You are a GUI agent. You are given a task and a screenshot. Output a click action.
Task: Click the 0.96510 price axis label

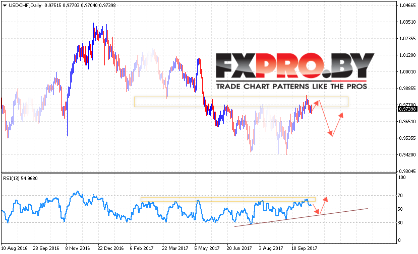point(407,122)
